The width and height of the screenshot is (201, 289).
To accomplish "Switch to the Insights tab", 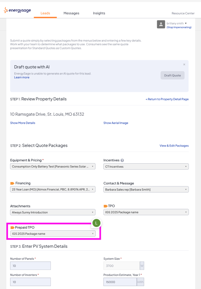I will tap(99, 13).
